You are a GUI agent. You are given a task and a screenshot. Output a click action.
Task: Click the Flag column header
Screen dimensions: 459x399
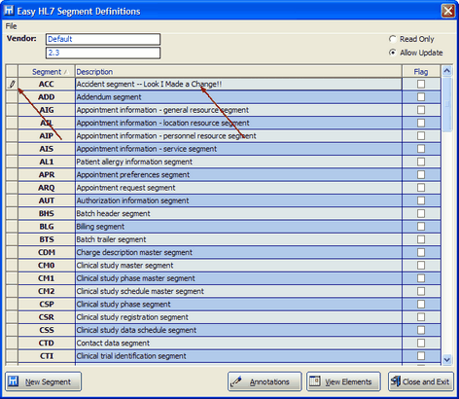(x=421, y=71)
